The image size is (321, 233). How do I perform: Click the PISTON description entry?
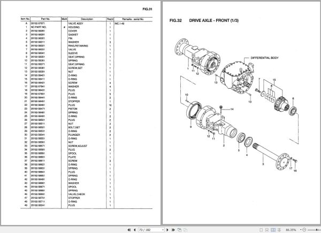(x=73, y=109)
